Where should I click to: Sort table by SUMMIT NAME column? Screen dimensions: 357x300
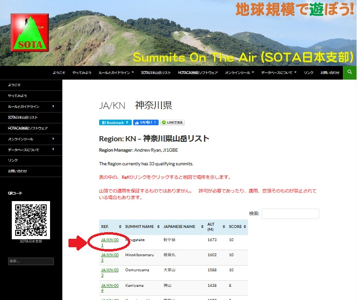click(x=158, y=227)
